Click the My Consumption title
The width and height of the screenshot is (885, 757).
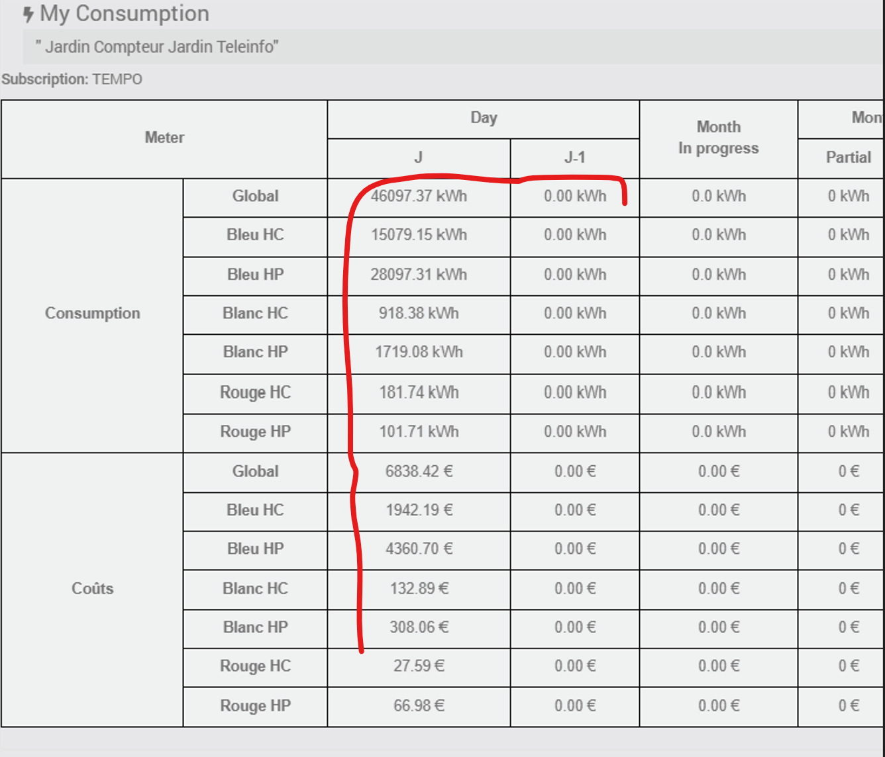pyautogui.click(x=124, y=14)
